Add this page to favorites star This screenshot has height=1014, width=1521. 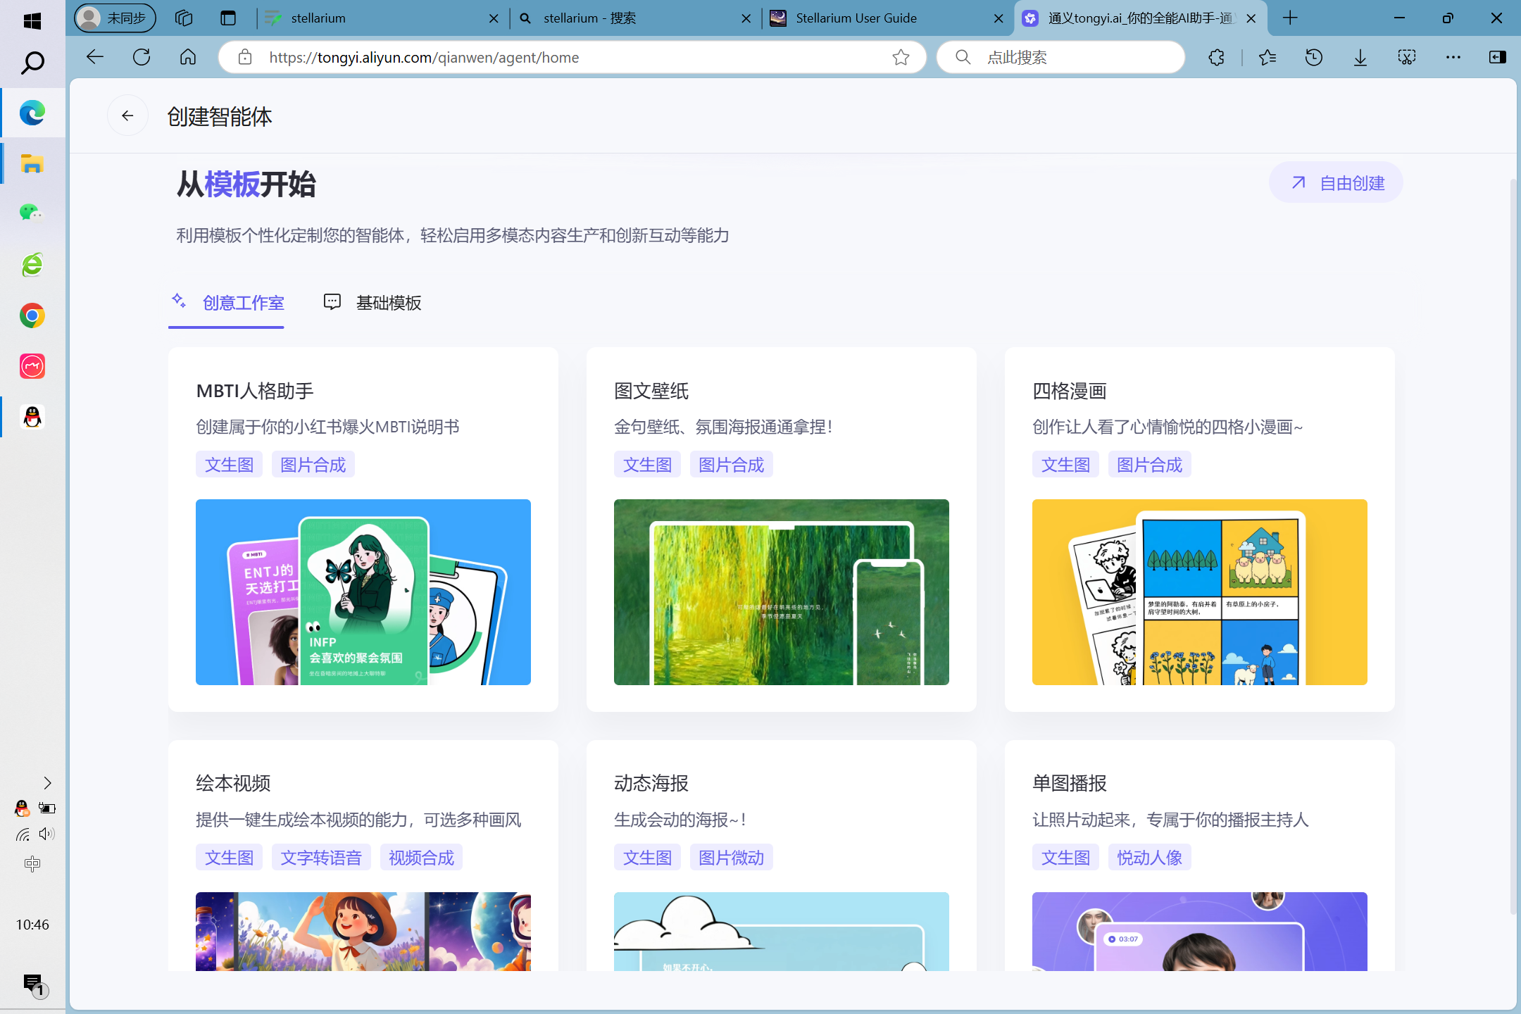(x=901, y=57)
